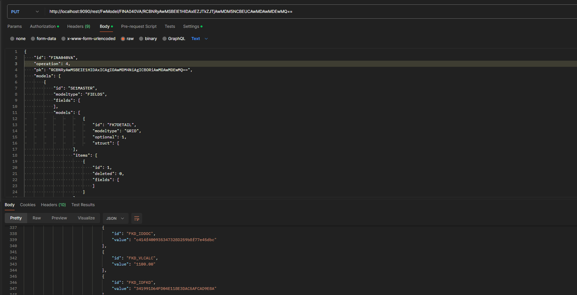
Task: Select the raw body radio option
Action: (x=123, y=39)
